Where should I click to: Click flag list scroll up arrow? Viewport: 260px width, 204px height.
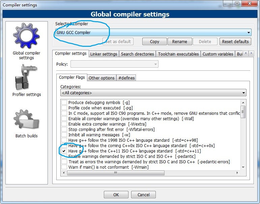pos(243,103)
